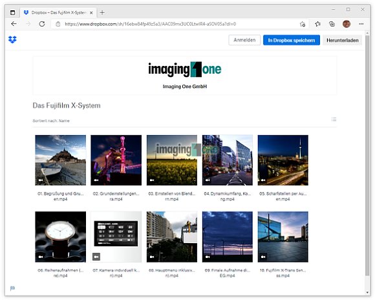
Task: Open the browser favorites star icon
Action: [x=317, y=24]
